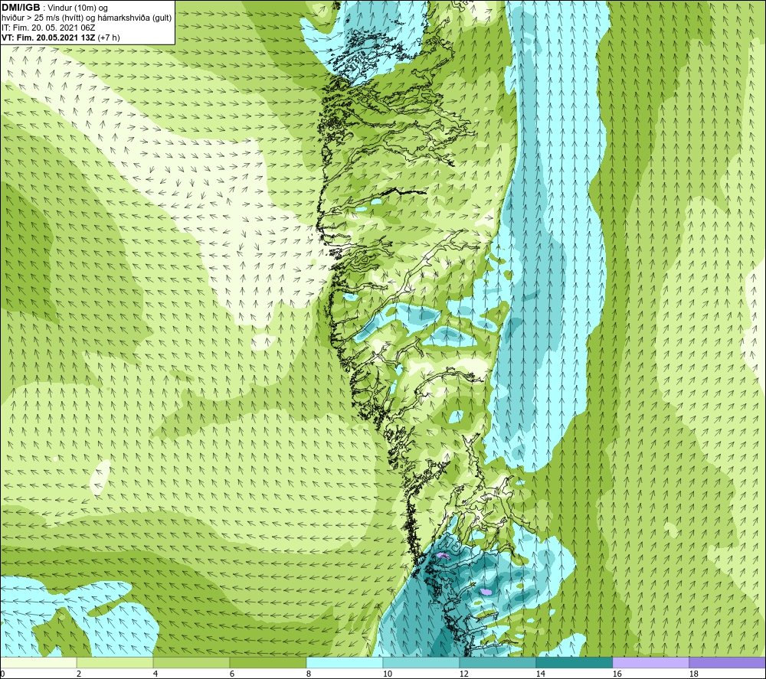Click the scale label '10'
The image size is (766, 679).
(387, 674)
